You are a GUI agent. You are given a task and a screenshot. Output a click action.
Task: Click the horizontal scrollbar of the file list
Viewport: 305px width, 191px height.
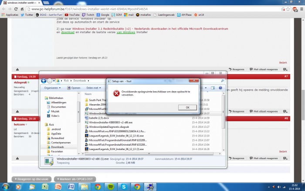pyautogui.click(x=149, y=153)
